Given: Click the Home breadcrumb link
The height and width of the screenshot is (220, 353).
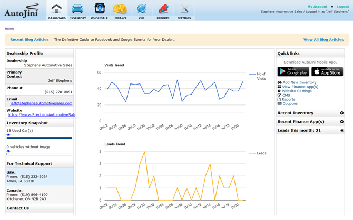Looking at the screenshot, I should point(9,29).
